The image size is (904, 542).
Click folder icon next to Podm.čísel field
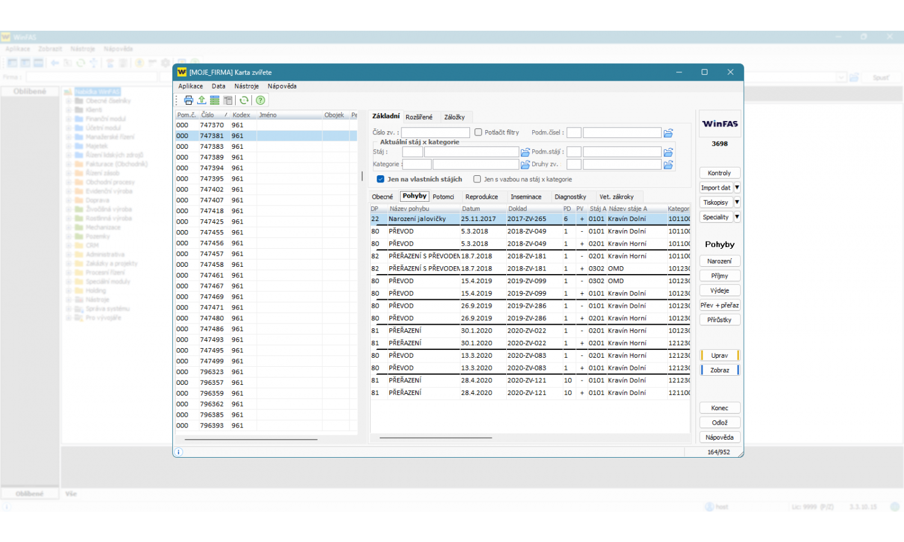668,133
